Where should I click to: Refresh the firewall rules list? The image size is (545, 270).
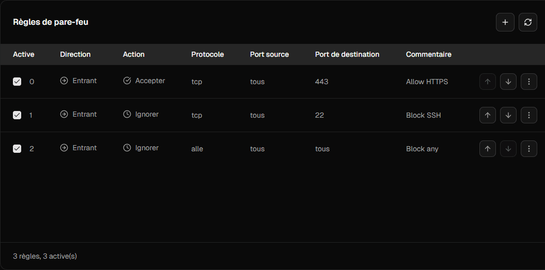click(x=527, y=22)
